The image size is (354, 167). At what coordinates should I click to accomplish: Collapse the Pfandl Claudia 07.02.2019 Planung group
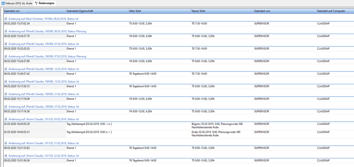point(6,57)
